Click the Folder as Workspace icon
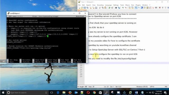 (153, 8)
